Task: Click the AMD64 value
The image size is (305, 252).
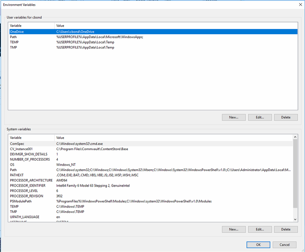Action: coord(62,180)
